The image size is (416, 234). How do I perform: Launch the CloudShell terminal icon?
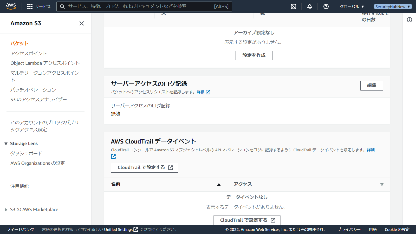pyautogui.click(x=294, y=6)
